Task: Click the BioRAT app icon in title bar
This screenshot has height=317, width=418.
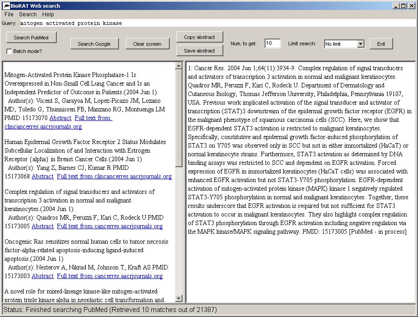Action: pos(6,6)
